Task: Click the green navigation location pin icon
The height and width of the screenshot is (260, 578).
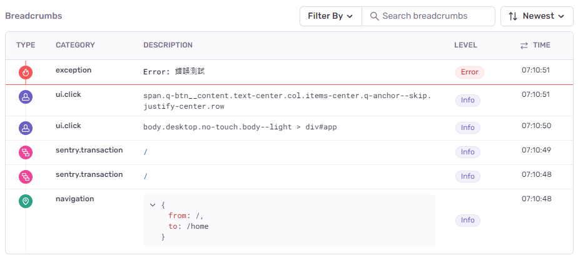Action: [x=26, y=201]
